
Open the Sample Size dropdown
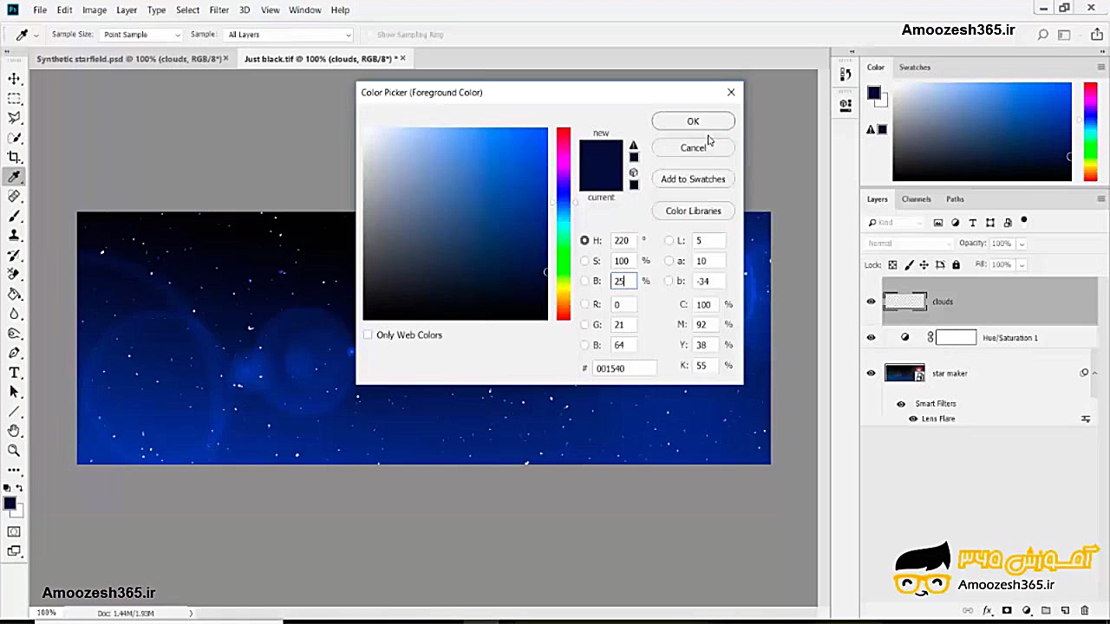[140, 35]
